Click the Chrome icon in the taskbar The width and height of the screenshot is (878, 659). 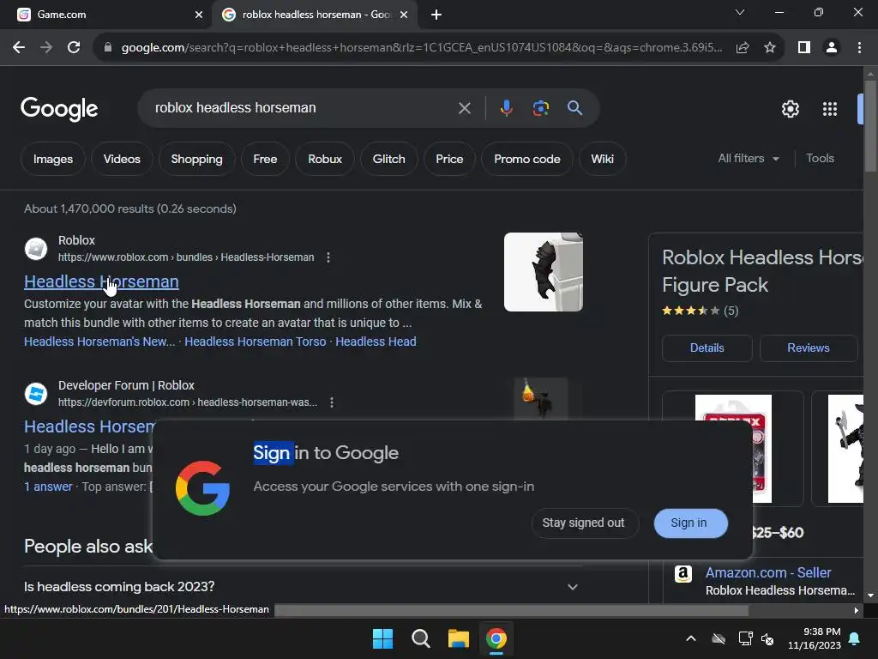pyautogui.click(x=496, y=638)
